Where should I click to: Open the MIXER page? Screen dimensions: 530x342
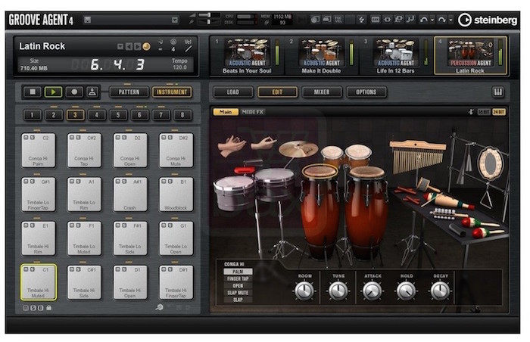click(x=322, y=92)
